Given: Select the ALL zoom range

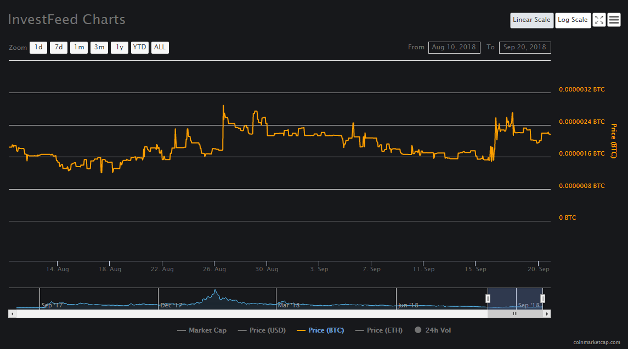Looking at the screenshot, I should click(x=160, y=47).
